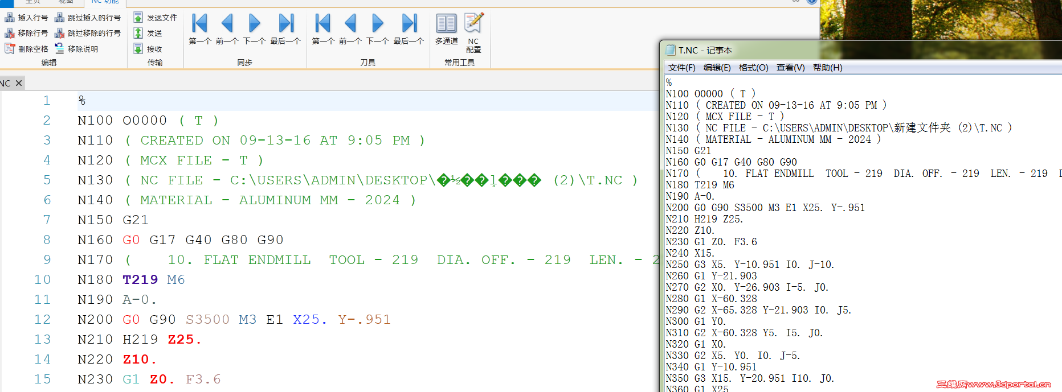Click the 'N240 X15.' line in Notepad
Viewport: 1062px width, 392px height.
[x=690, y=253]
